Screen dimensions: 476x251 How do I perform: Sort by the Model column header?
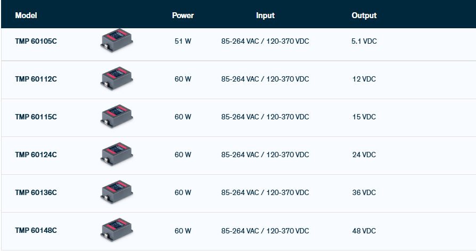tap(26, 15)
